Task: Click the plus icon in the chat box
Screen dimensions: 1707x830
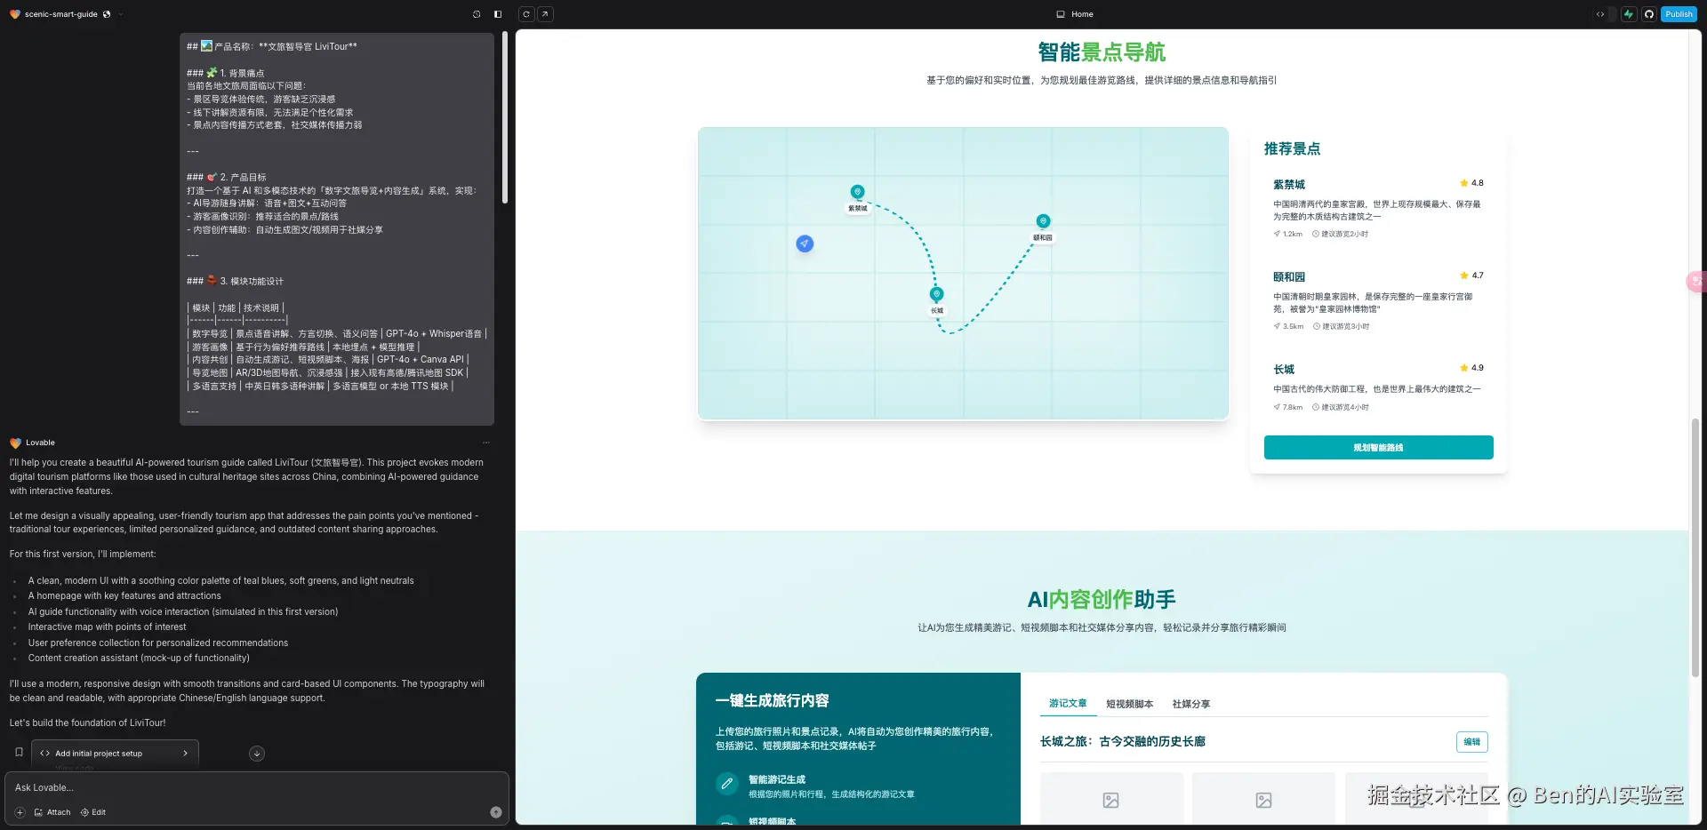Action: pos(20,812)
